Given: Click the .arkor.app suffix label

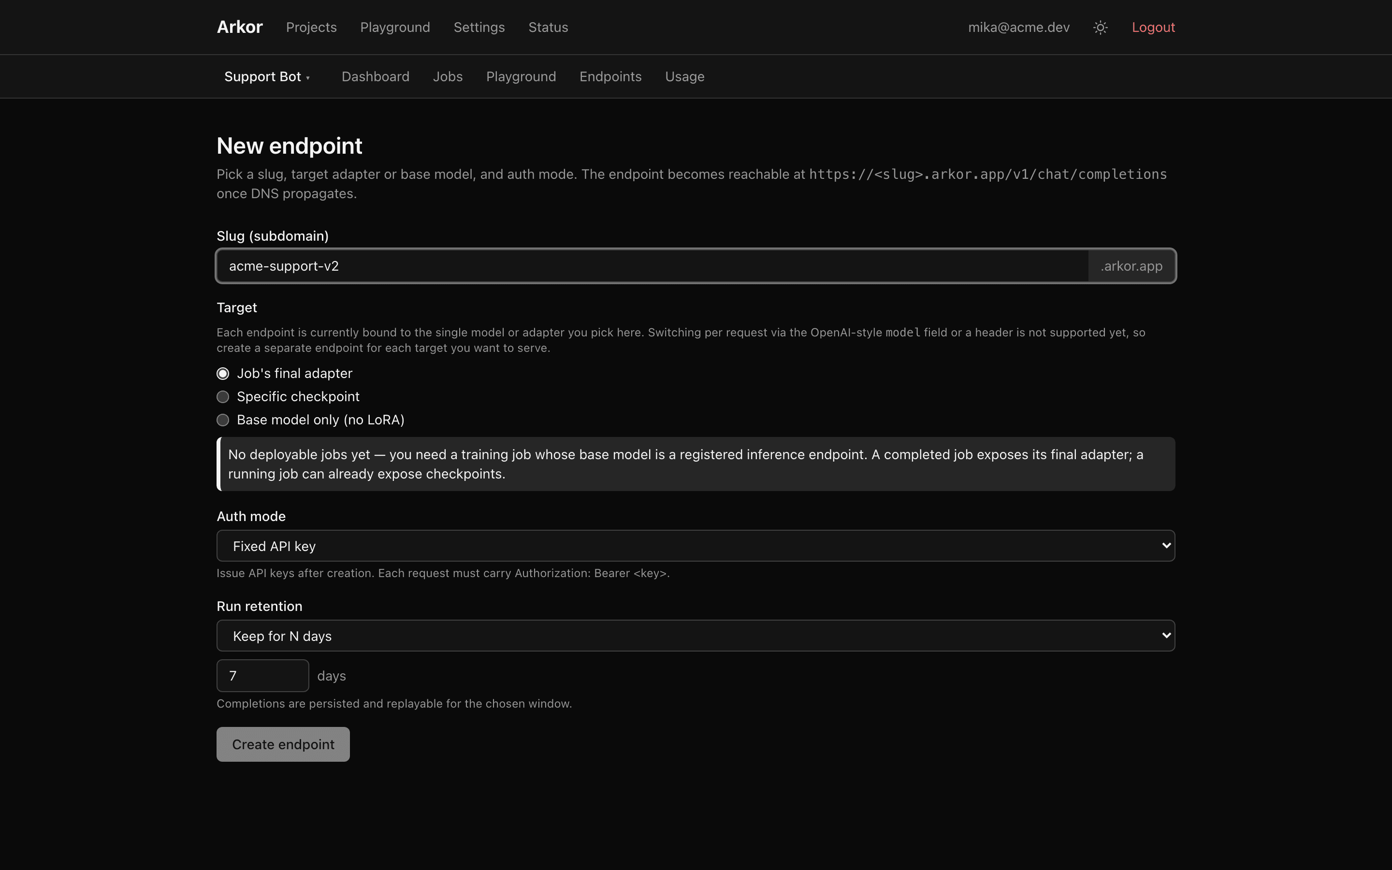Looking at the screenshot, I should point(1131,266).
